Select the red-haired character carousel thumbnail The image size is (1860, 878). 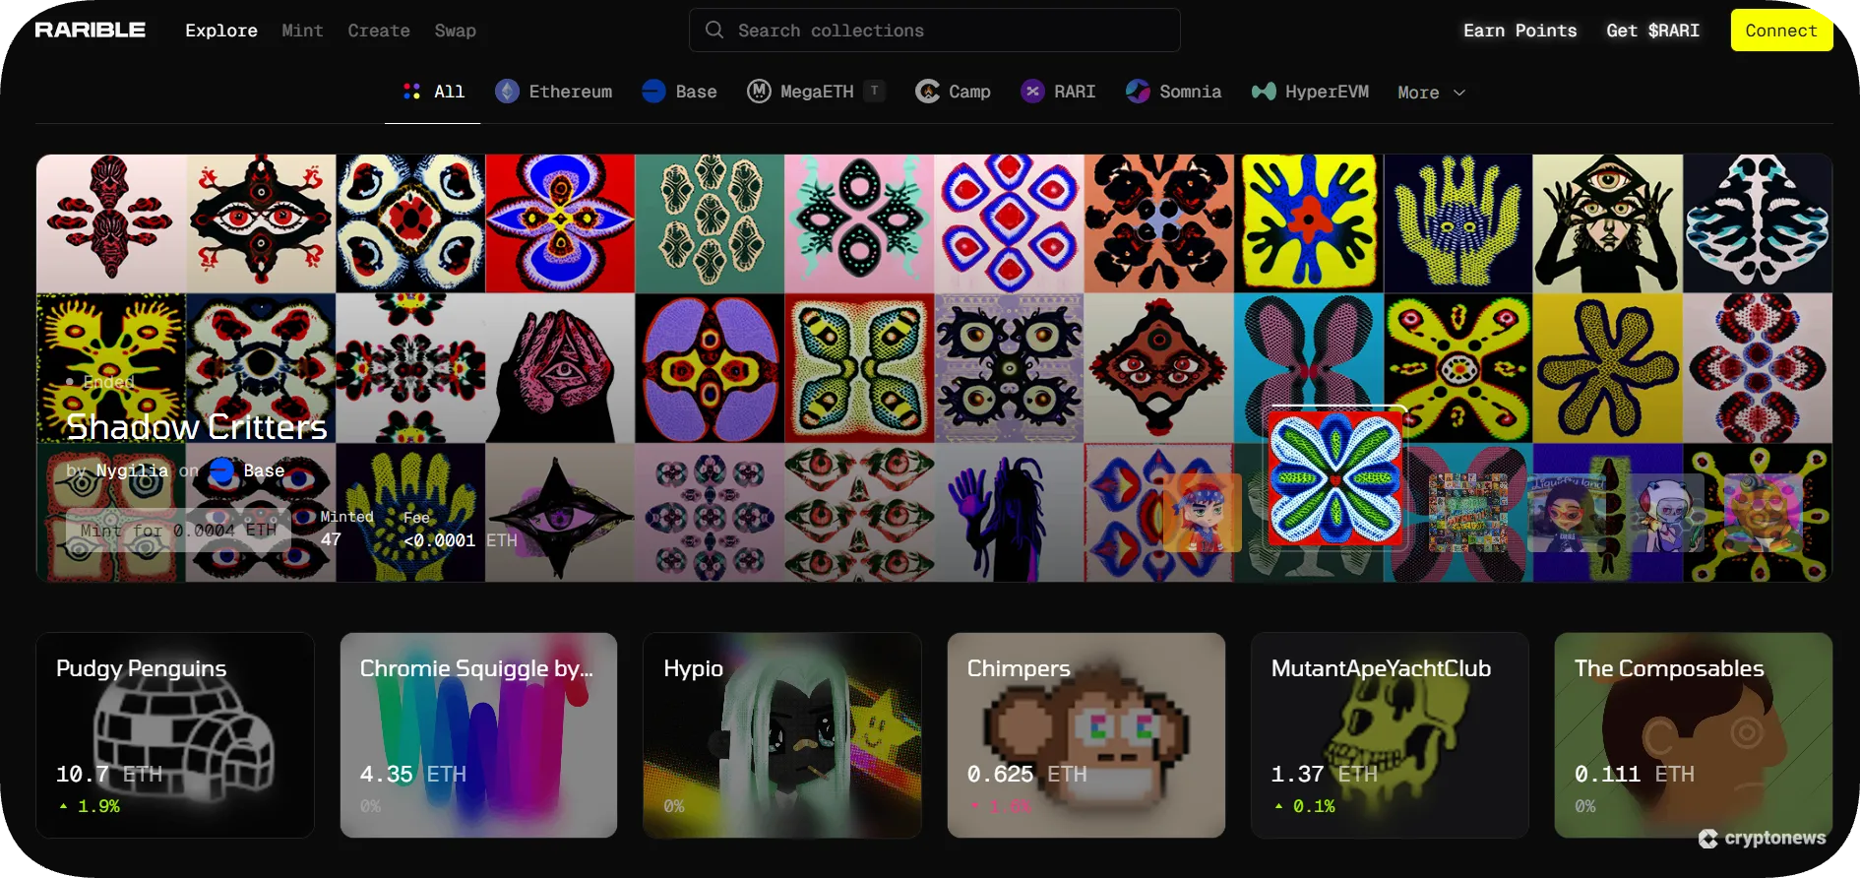(1203, 512)
